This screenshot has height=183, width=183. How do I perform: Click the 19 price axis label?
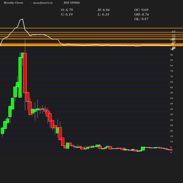172,137
